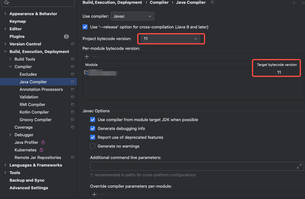This screenshot has width=305, height=199.
Task: Expand the Debugger node
Action: [10, 135]
